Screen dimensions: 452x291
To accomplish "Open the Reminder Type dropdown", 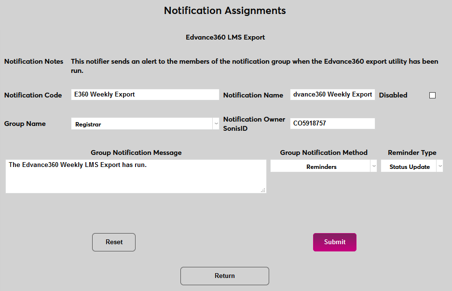I will (x=411, y=166).
